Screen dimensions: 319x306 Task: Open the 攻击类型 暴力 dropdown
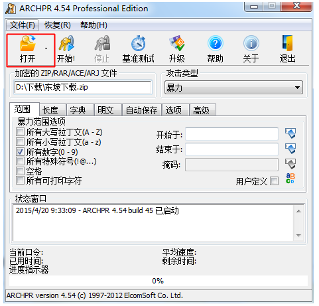[233, 88]
